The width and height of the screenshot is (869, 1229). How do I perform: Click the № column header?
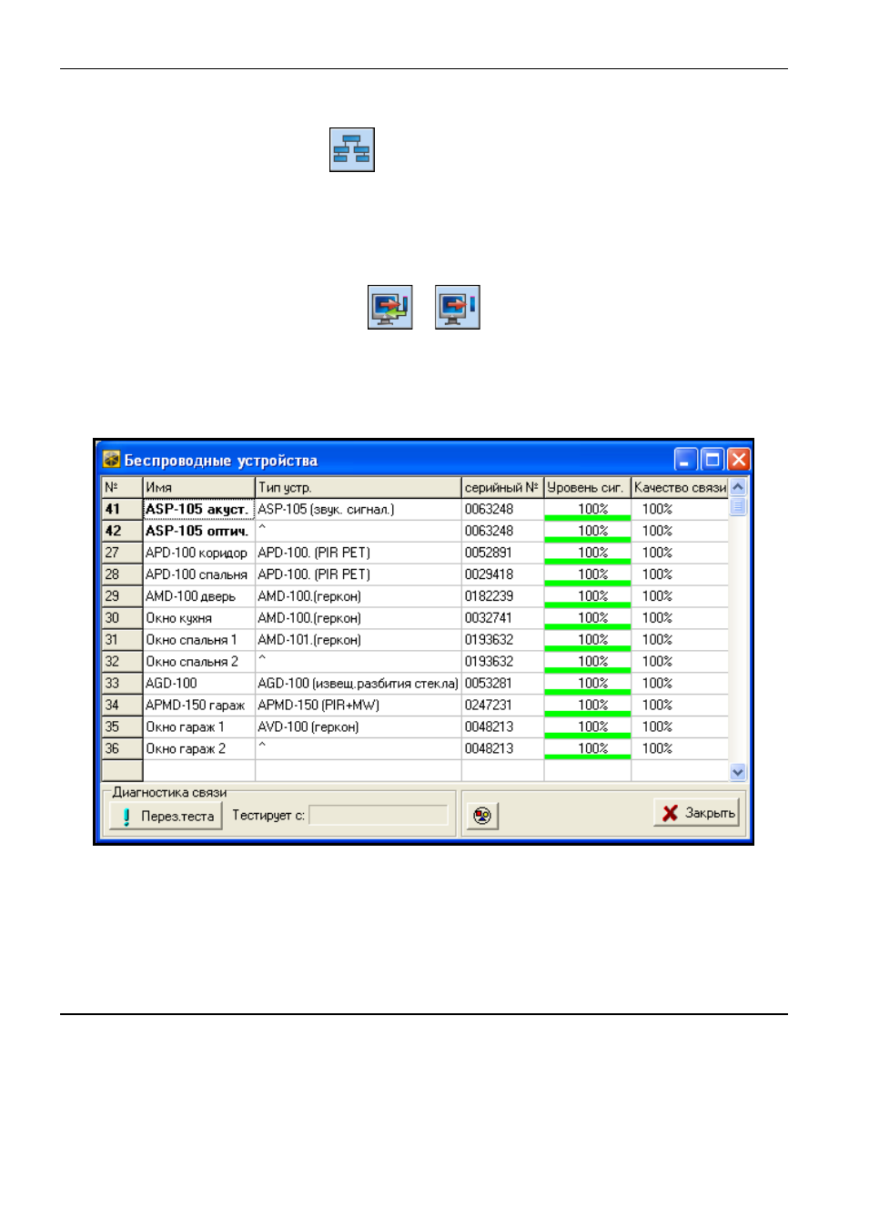click(x=122, y=487)
